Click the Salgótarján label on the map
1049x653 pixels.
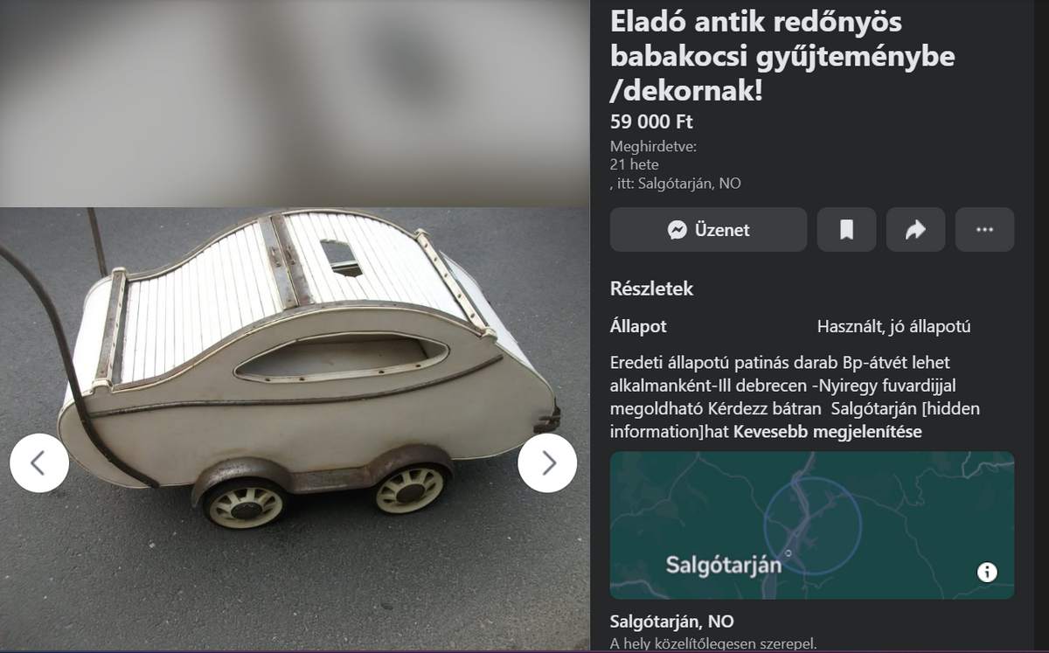click(723, 564)
